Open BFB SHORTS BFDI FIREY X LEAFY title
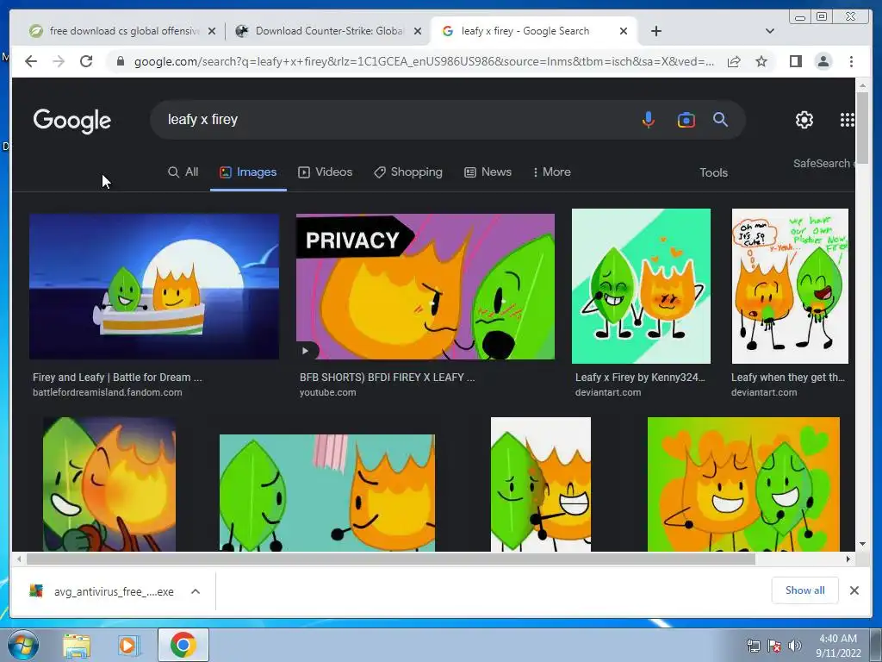 387,378
